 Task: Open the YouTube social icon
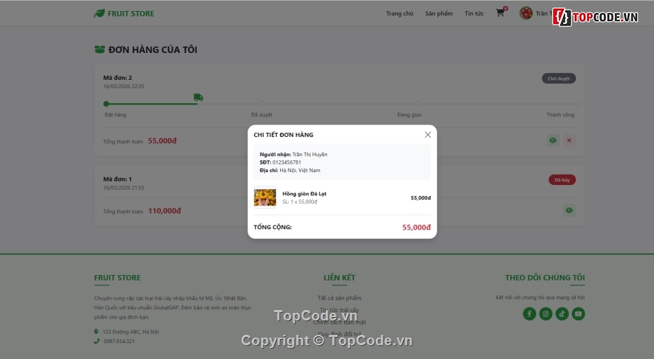[x=578, y=314]
